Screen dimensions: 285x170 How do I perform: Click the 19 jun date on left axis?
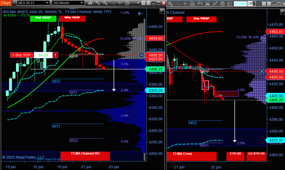pos(62,167)
